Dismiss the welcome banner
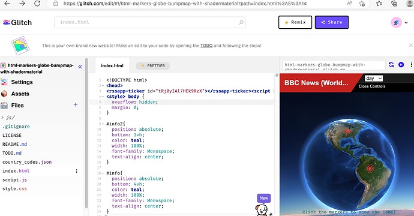The width and height of the screenshot is (414, 216). [x=410, y=46]
